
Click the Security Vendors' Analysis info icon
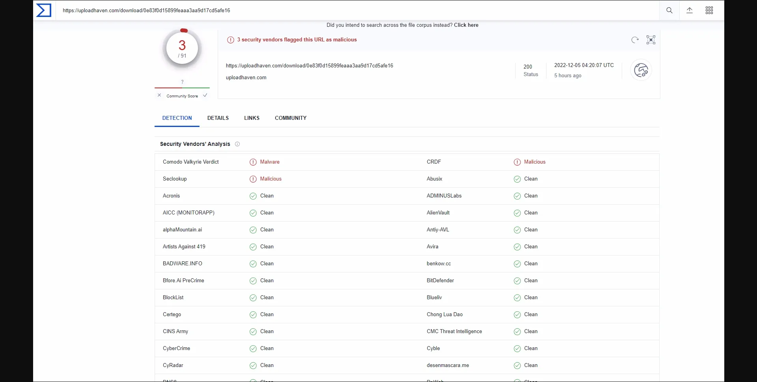[x=237, y=144]
